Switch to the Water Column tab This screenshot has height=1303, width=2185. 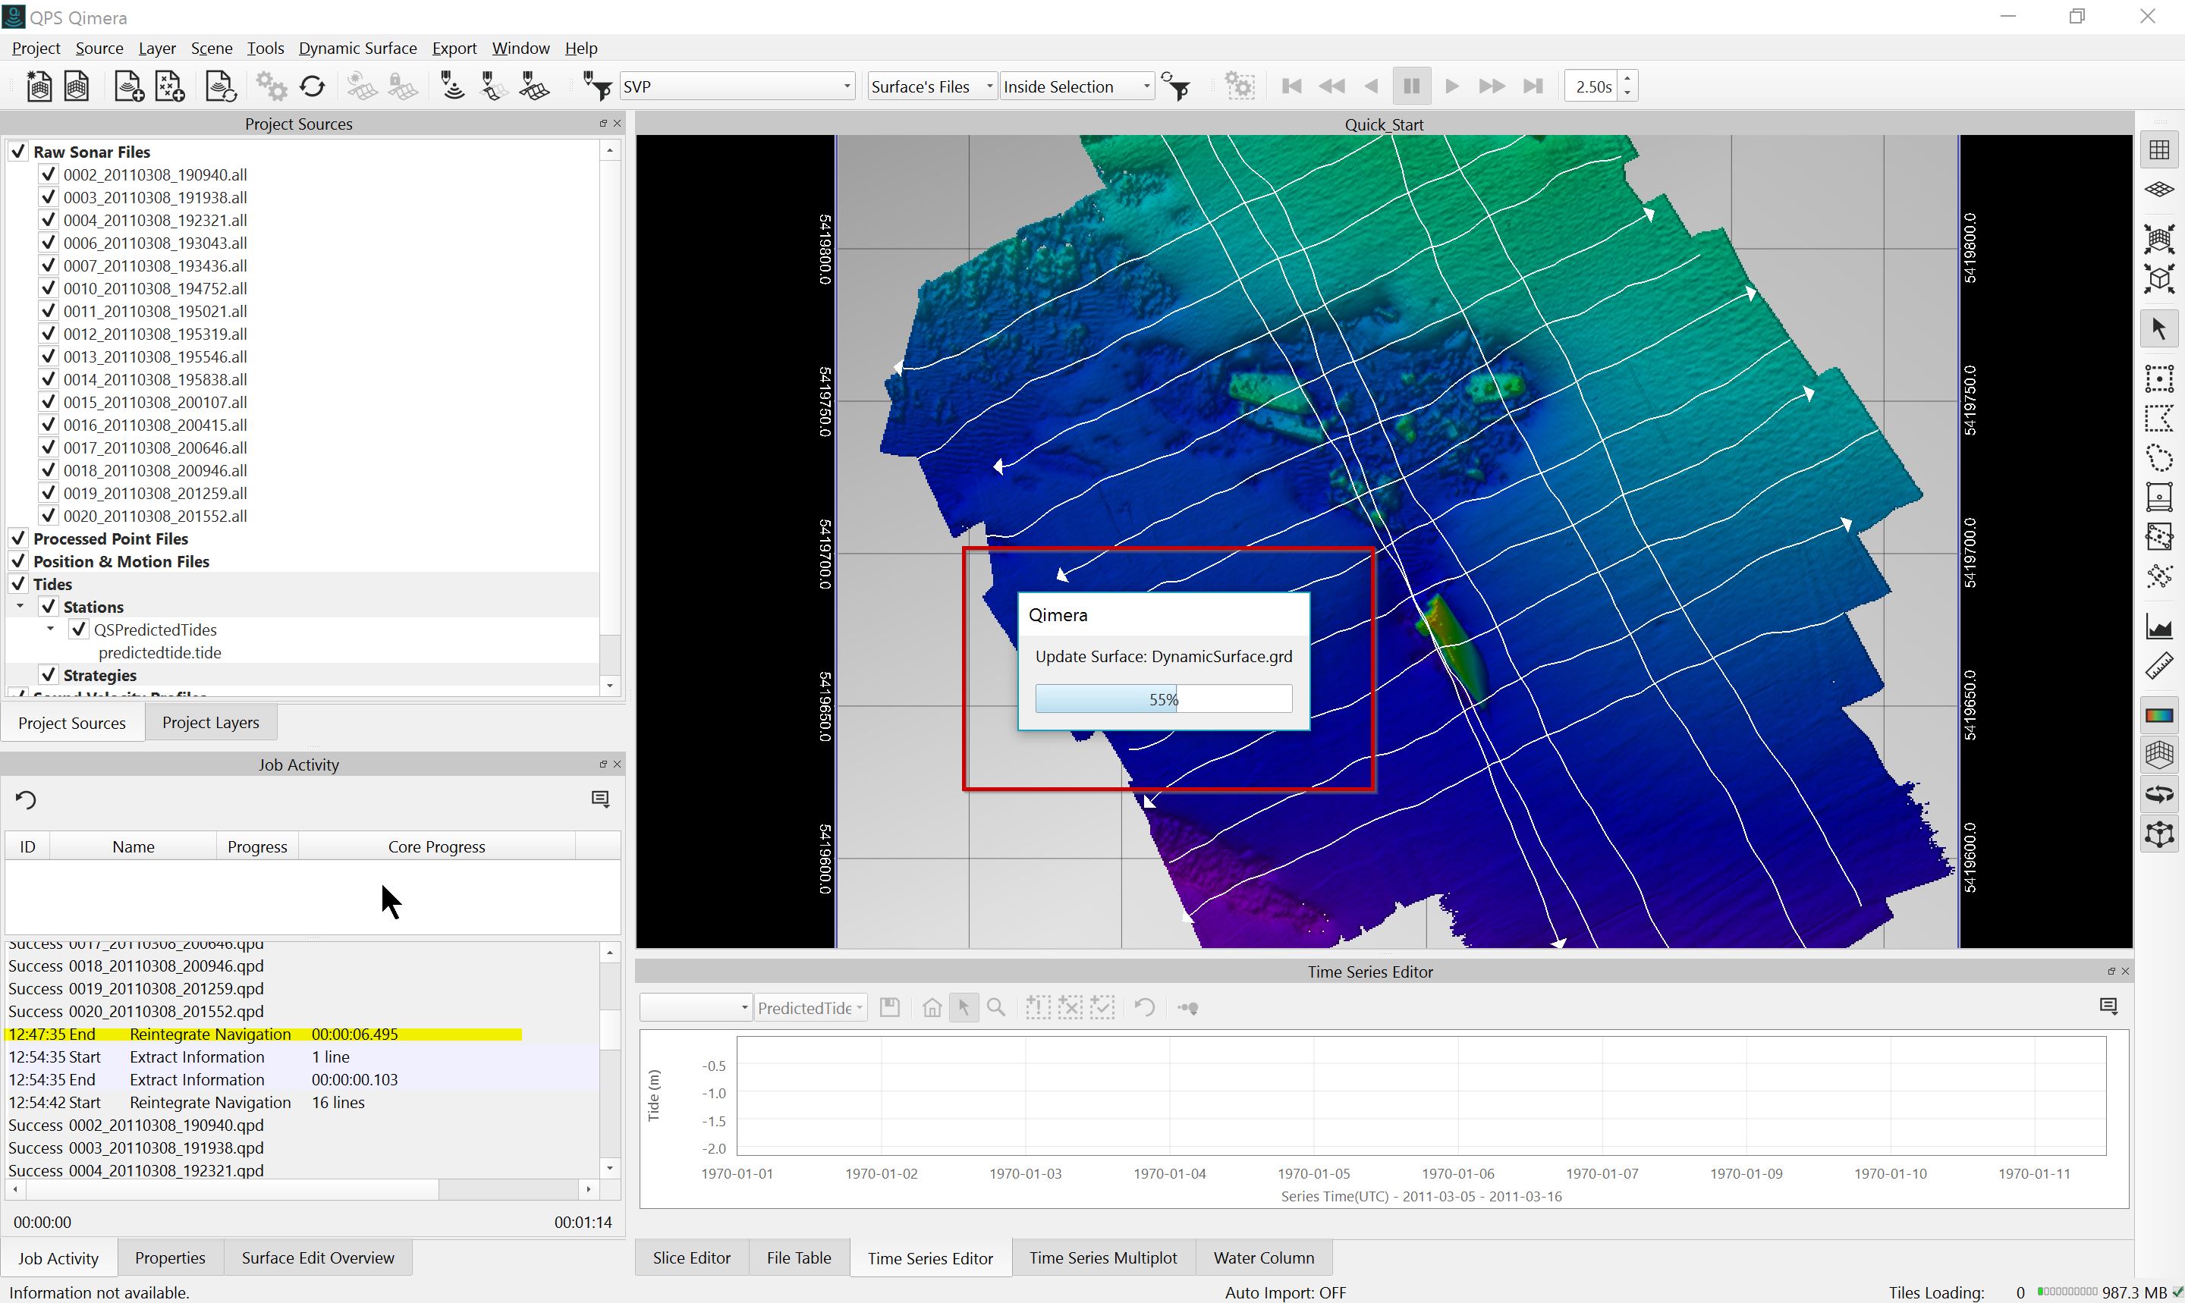[x=1263, y=1257]
